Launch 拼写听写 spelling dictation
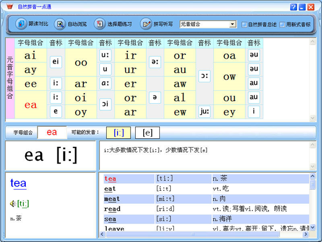 [x=146, y=24]
